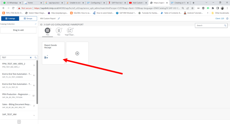Click the add catalog plus icon at panel bottom
This screenshot has height=124, width=230.
pos(19,122)
